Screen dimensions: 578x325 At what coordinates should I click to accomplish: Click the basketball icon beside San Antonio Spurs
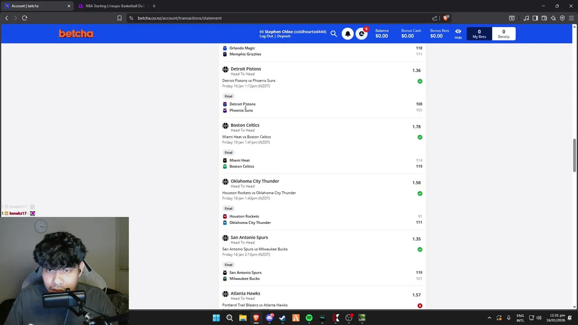click(x=225, y=238)
